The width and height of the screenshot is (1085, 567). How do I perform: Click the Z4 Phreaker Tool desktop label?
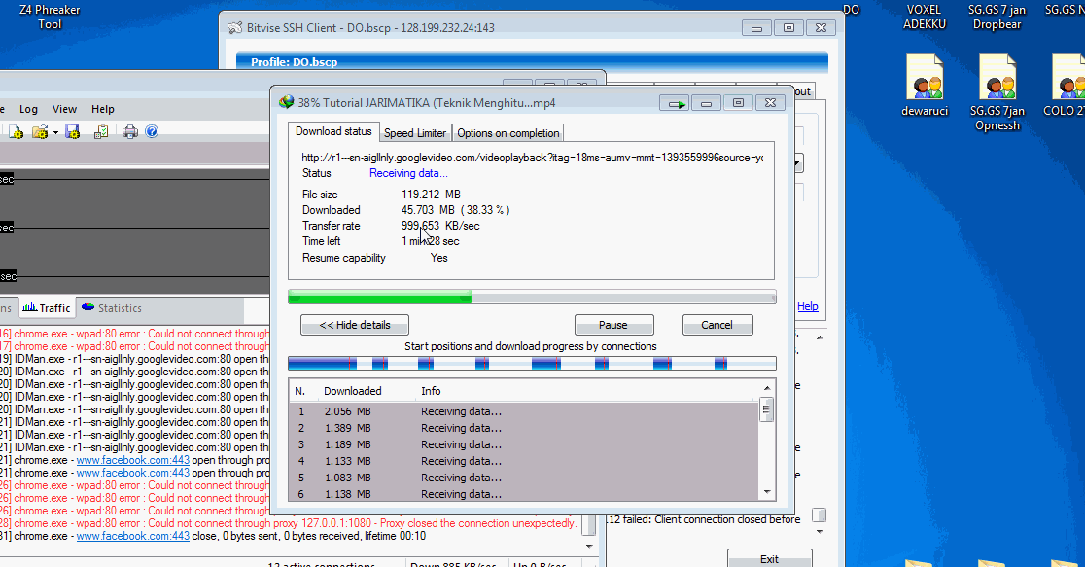coord(50,17)
